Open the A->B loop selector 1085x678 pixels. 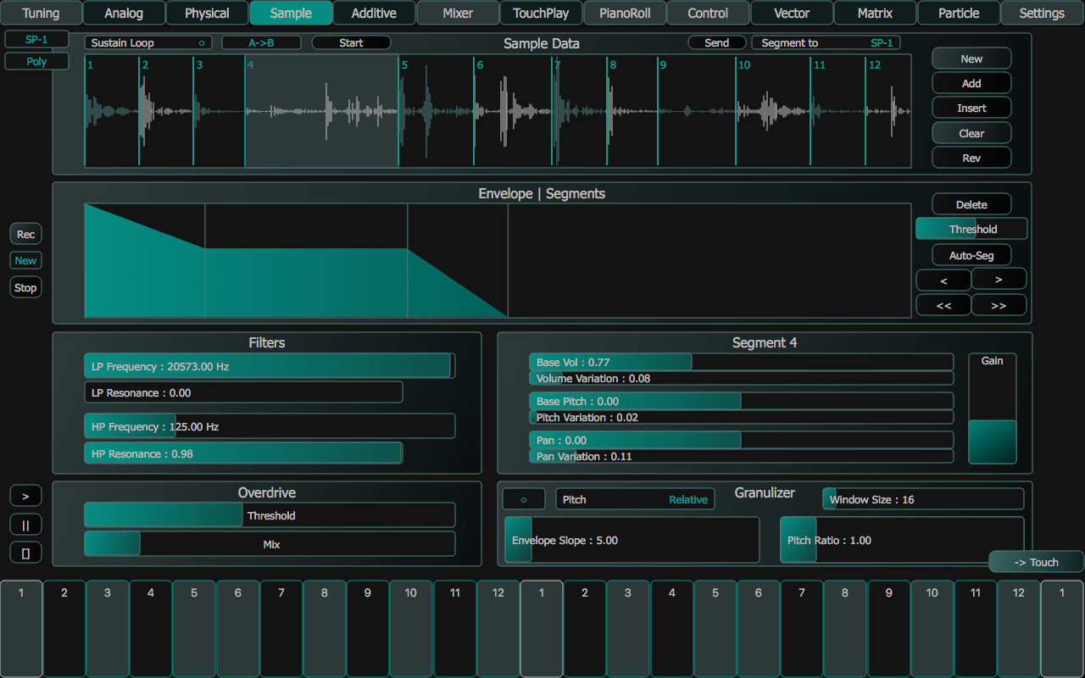point(261,42)
